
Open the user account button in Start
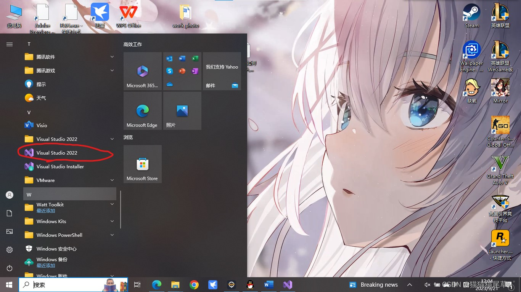[10, 195]
